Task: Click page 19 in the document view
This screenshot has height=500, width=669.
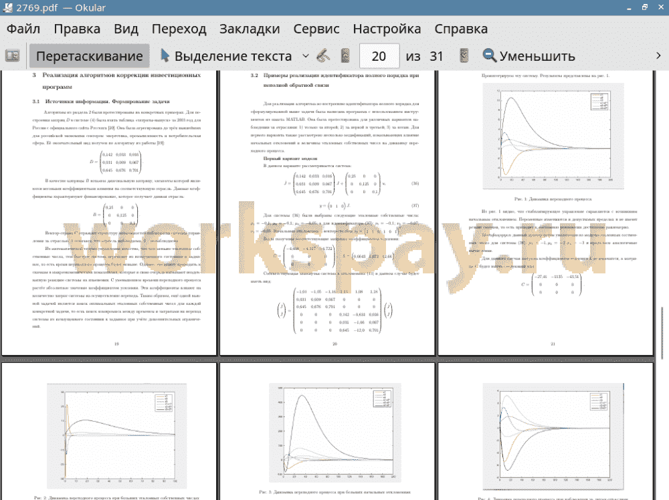Action: coord(109,213)
